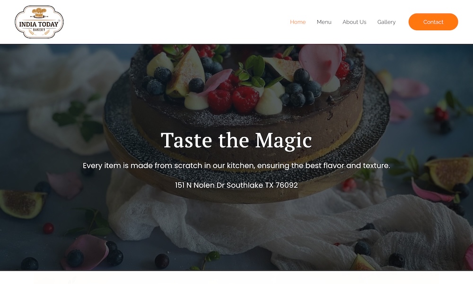Click the blueberries at bottom left corner
The height and width of the screenshot is (284, 473).
[29, 264]
